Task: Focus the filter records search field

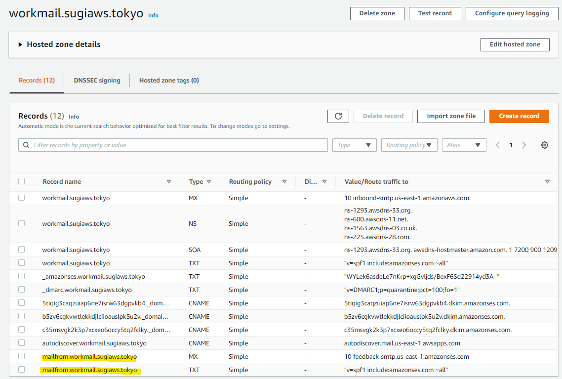Action: pos(178,145)
